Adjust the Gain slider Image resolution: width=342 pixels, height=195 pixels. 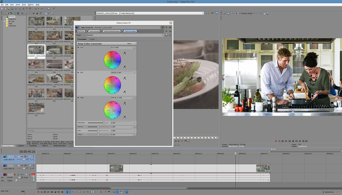(x=98, y=131)
